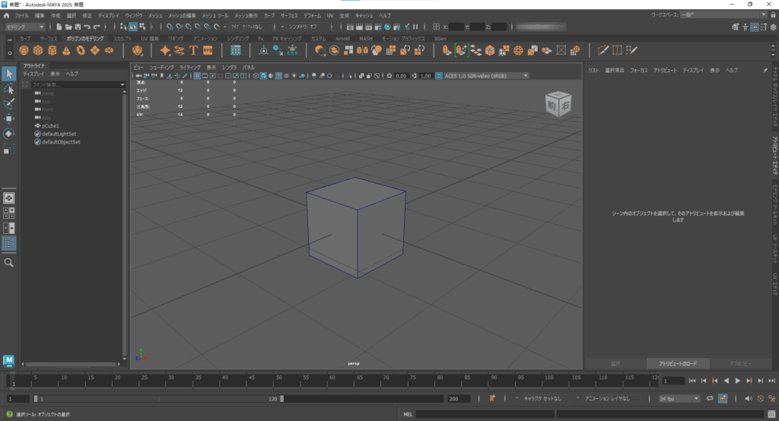The height and width of the screenshot is (421, 779).
Task: Select the polygon Type text tool
Action: (x=193, y=51)
